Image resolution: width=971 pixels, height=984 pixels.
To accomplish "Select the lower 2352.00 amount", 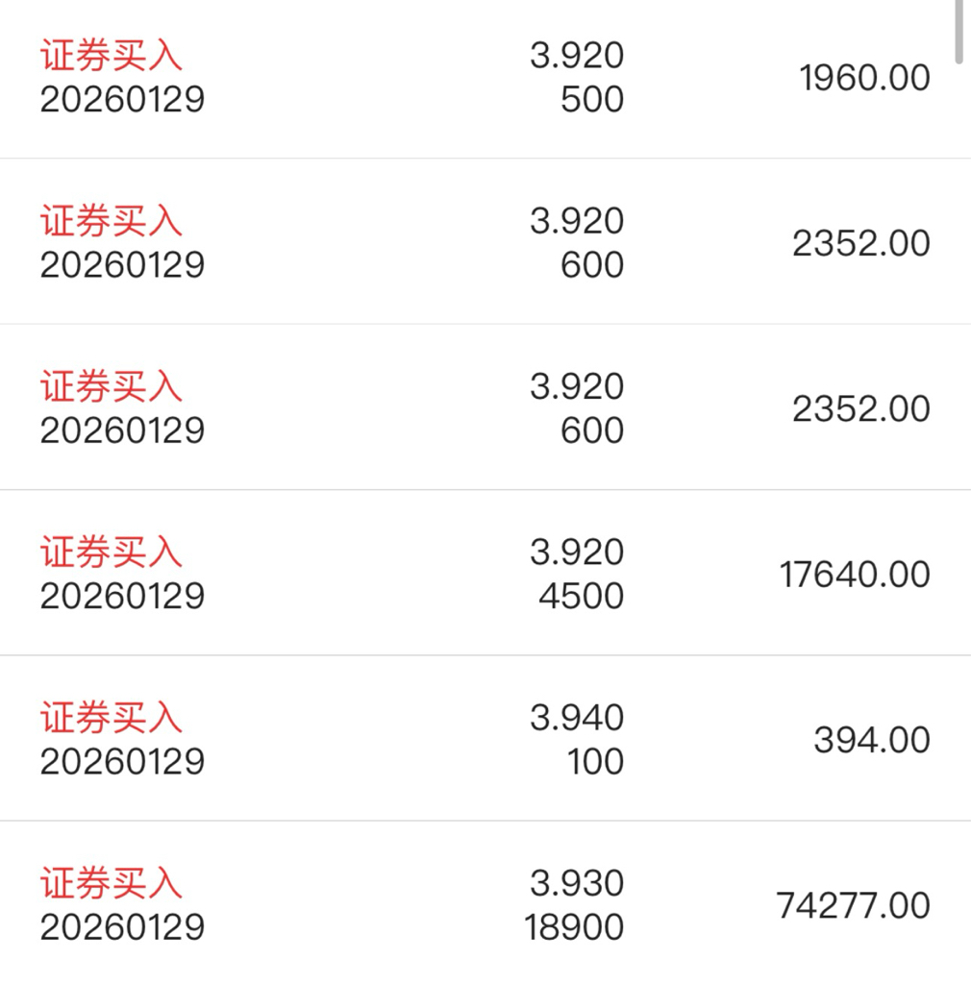I will click(860, 409).
